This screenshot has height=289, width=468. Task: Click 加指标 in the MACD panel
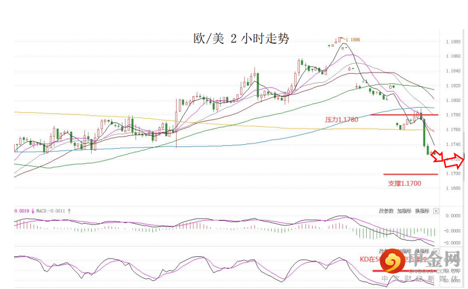click(x=404, y=211)
